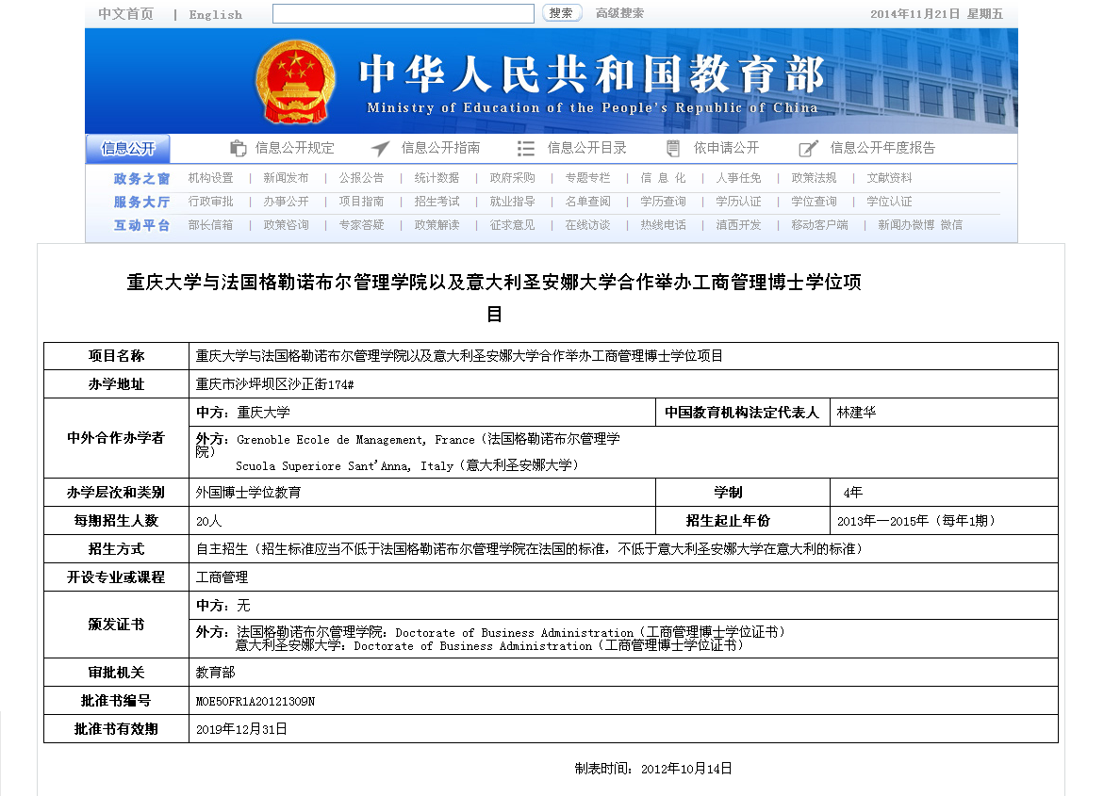1104x796 pixels.
Task: Click the 中华人民共和国教育部 banner title
Action: [x=591, y=73]
